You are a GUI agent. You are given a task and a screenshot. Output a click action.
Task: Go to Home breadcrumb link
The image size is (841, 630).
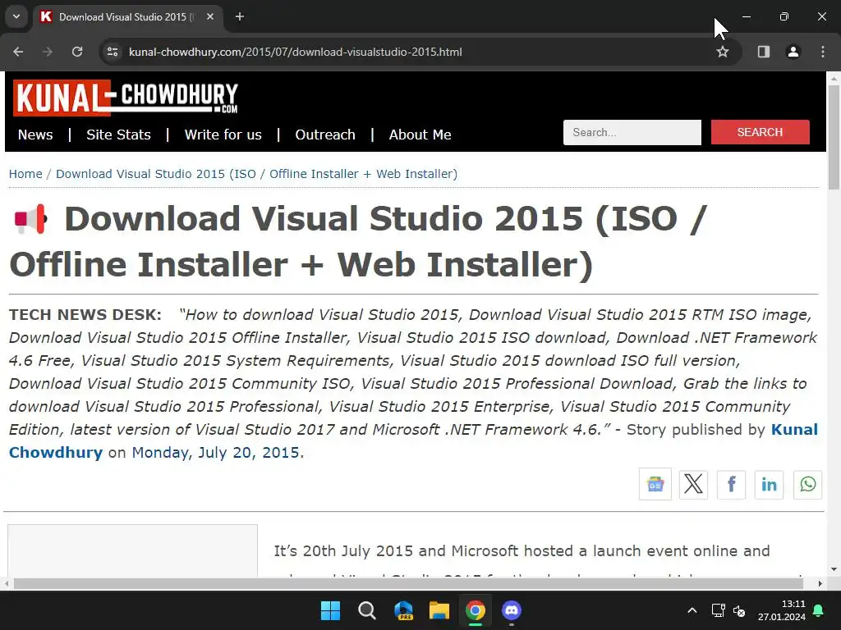tap(25, 174)
